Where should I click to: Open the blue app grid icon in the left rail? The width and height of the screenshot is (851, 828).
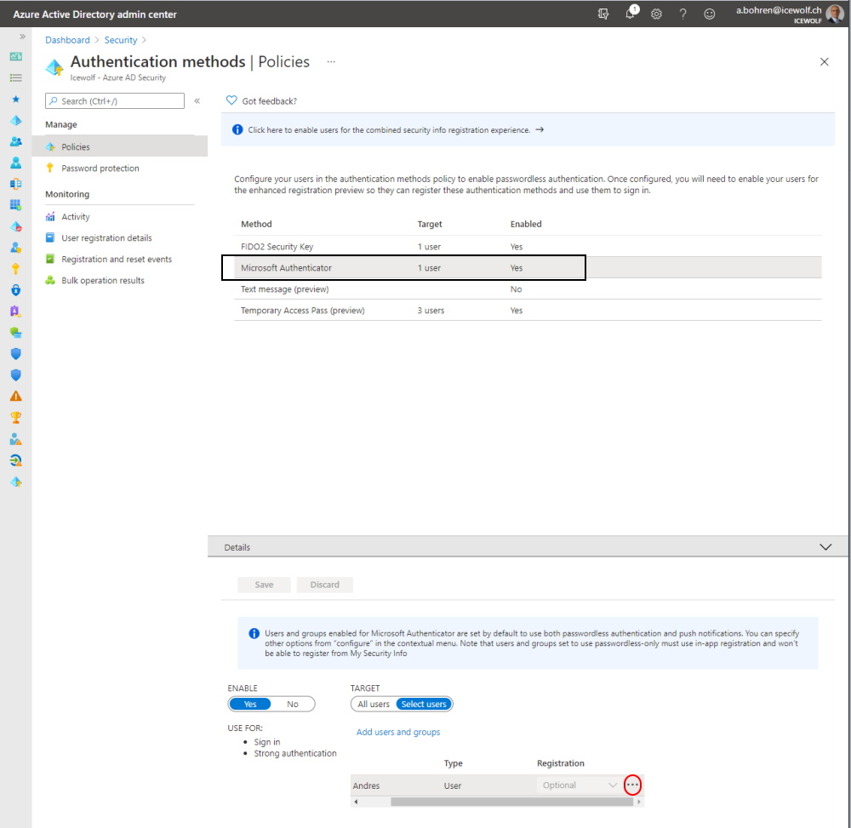(x=15, y=205)
